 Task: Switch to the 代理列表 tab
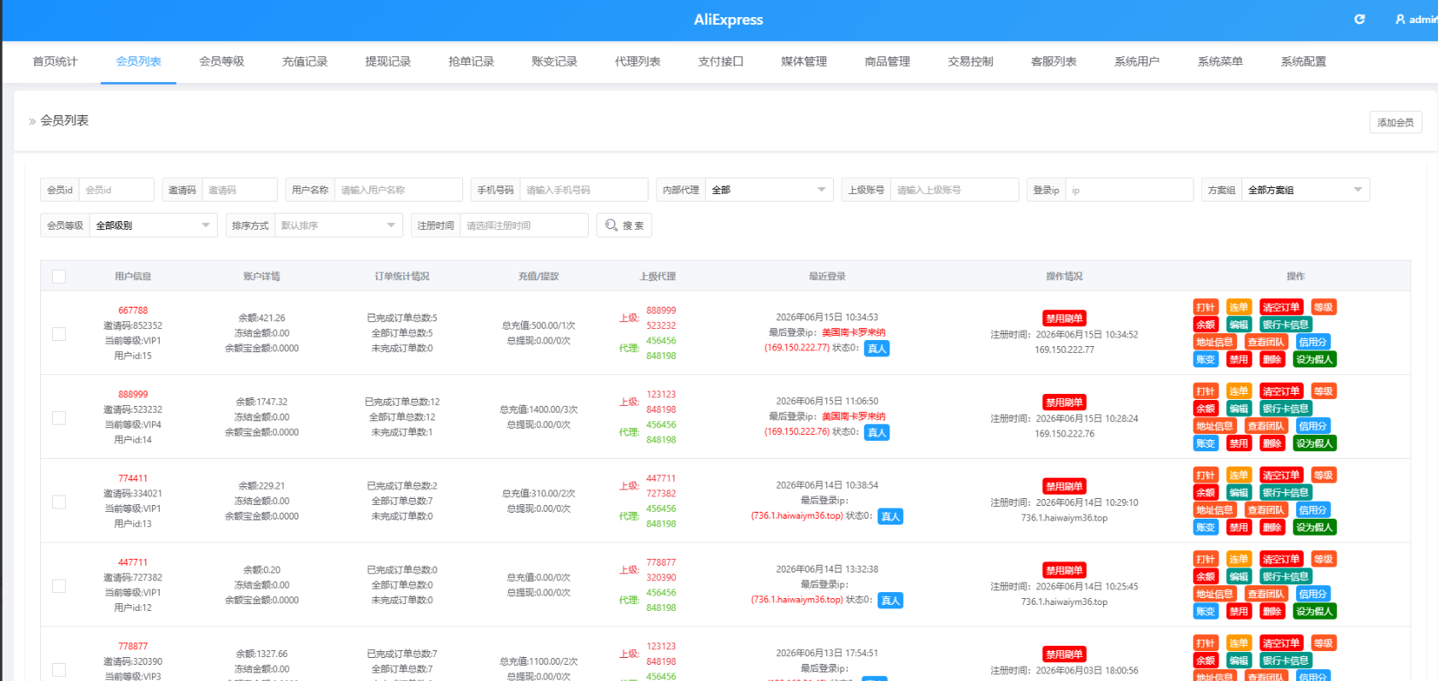(637, 62)
